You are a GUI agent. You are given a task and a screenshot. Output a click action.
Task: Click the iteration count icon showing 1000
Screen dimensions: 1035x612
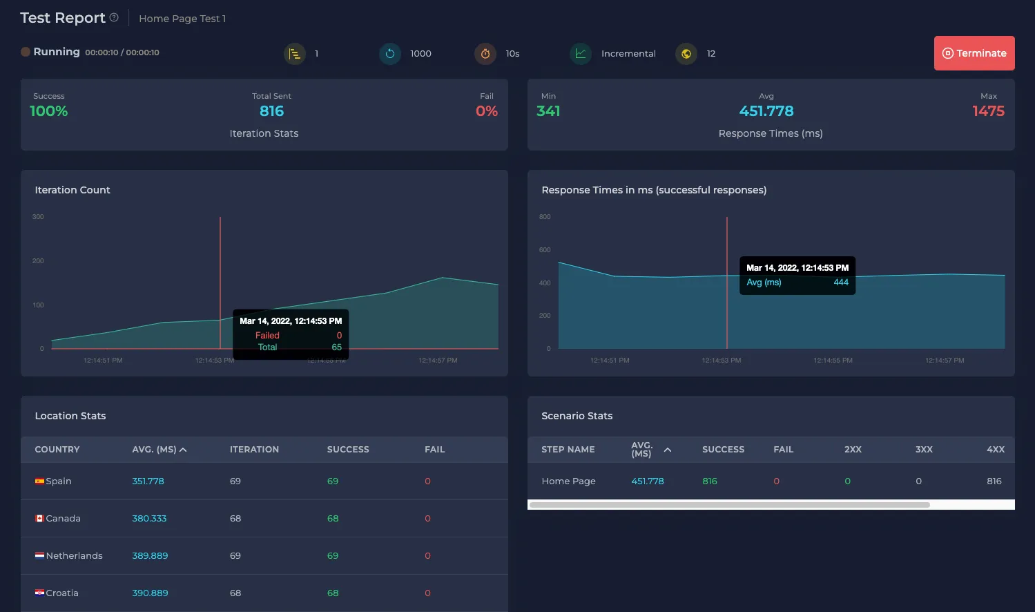point(390,53)
